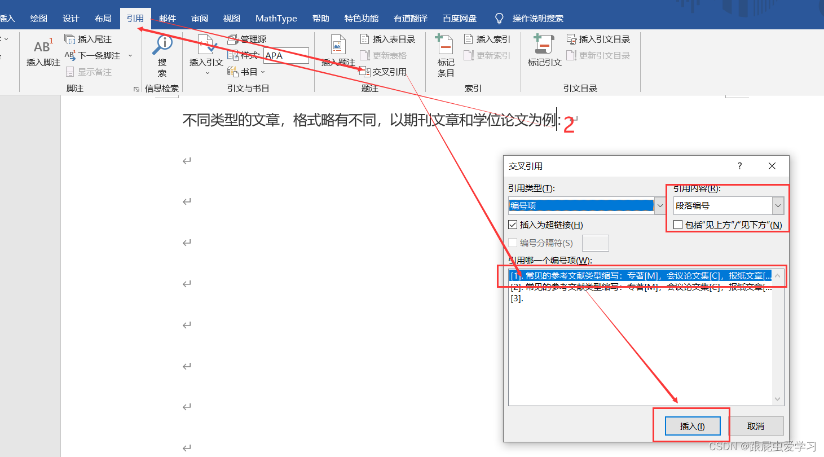
Task: Switch to the 设计 (Design) tab
Action: point(71,19)
